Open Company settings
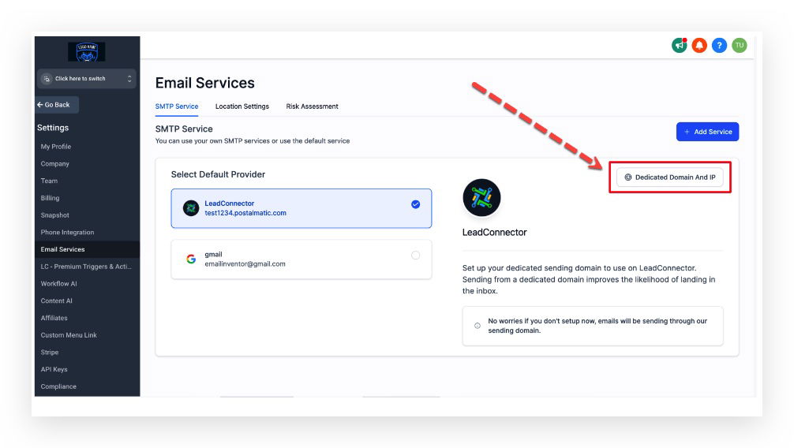The width and height of the screenshot is (794, 448). (54, 163)
